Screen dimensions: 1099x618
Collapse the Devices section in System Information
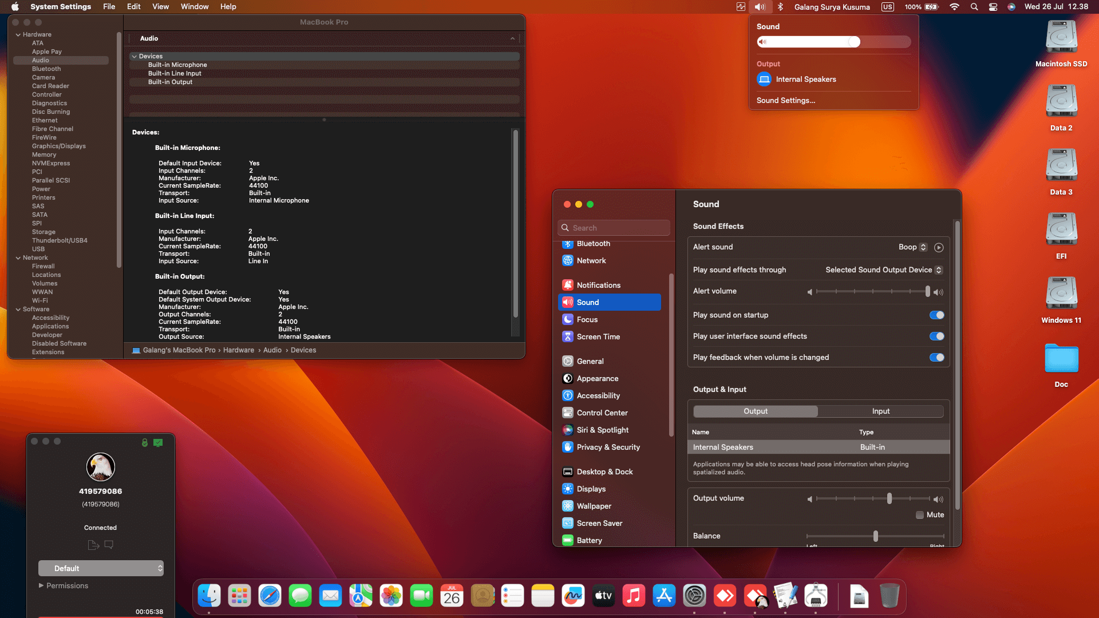tap(135, 56)
